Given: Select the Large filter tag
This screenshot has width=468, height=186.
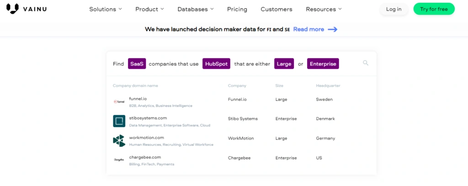Looking at the screenshot, I should tap(284, 64).
